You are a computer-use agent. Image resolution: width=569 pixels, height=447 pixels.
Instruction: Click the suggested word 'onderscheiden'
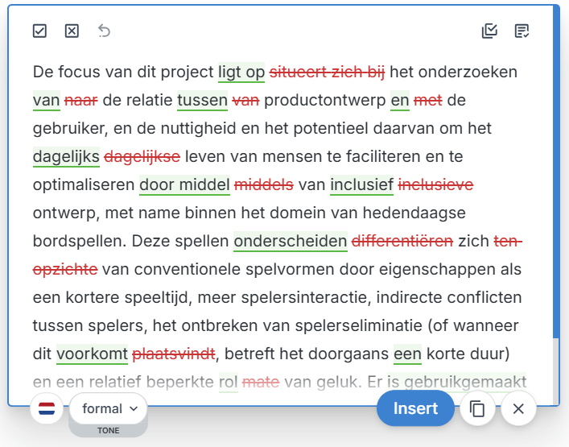click(290, 241)
